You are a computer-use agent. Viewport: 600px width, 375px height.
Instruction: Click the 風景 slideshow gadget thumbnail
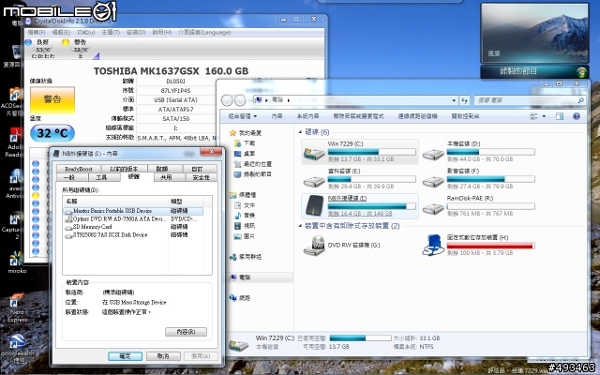[534, 33]
